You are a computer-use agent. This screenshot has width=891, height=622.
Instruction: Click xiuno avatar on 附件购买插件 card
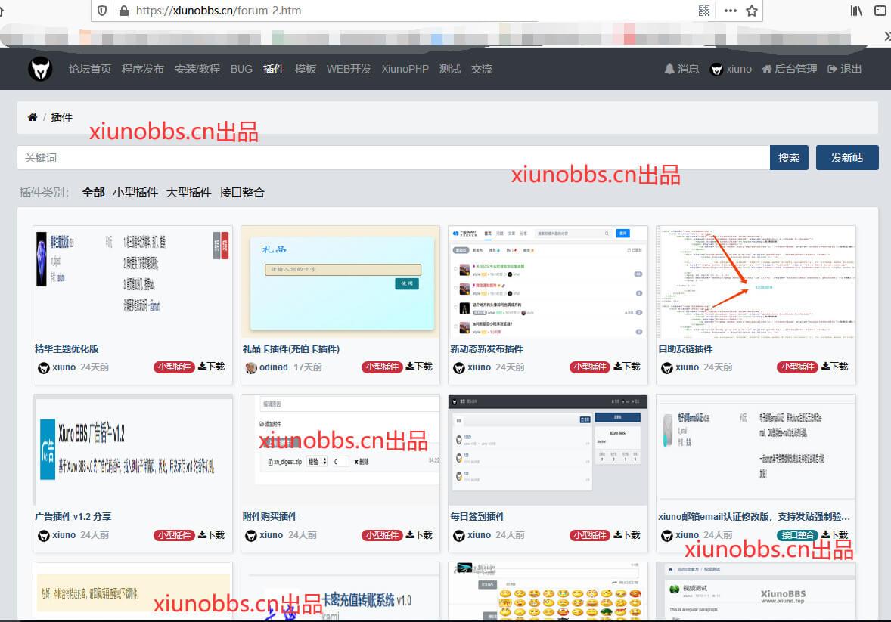tap(251, 535)
